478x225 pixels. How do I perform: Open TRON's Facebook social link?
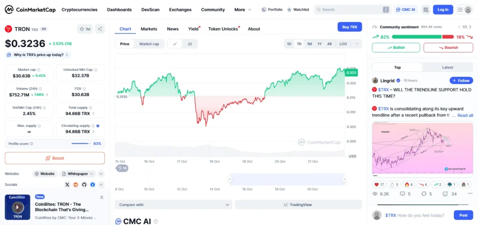92,184
